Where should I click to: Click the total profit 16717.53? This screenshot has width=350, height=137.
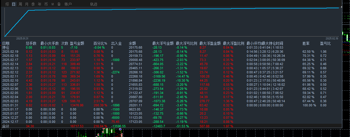click(x=77, y=126)
